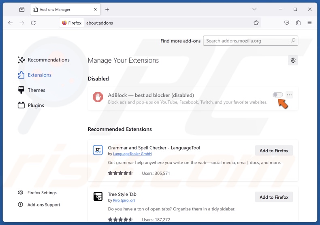This screenshot has height=225, width=320.
Task: Select the Extensions sidebar category
Action: pyautogui.click(x=35, y=75)
